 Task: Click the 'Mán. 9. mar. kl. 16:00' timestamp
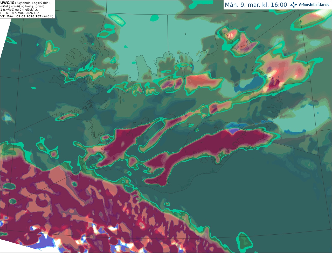(x=256, y=5)
